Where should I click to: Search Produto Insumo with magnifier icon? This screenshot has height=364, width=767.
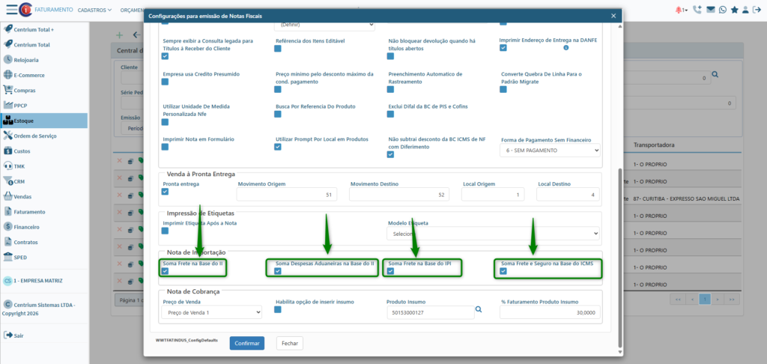pos(479,309)
